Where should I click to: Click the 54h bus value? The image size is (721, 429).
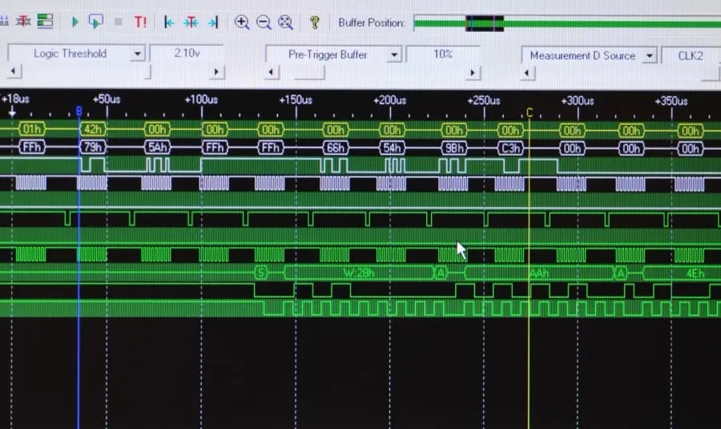[392, 148]
